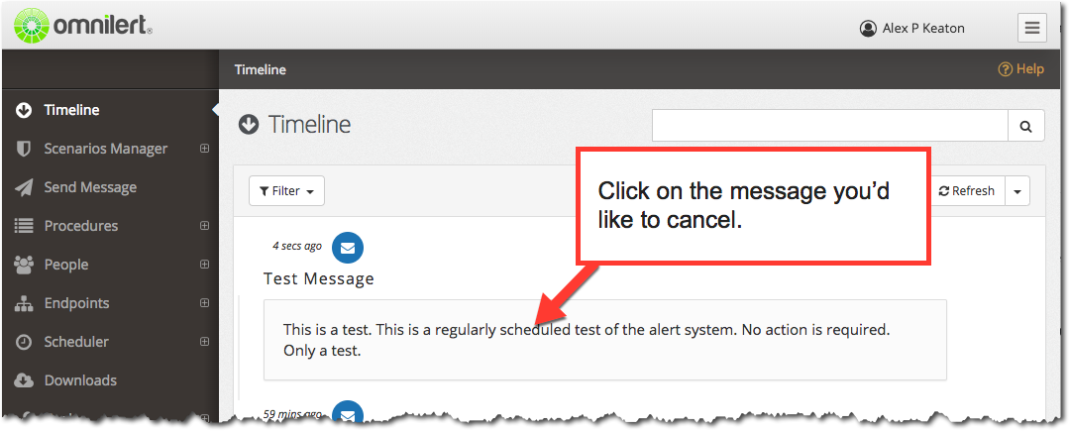The image size is (1069, 431).
Task: Open the dropdown arrow beside Refresh
Action: pos(1017,191)
